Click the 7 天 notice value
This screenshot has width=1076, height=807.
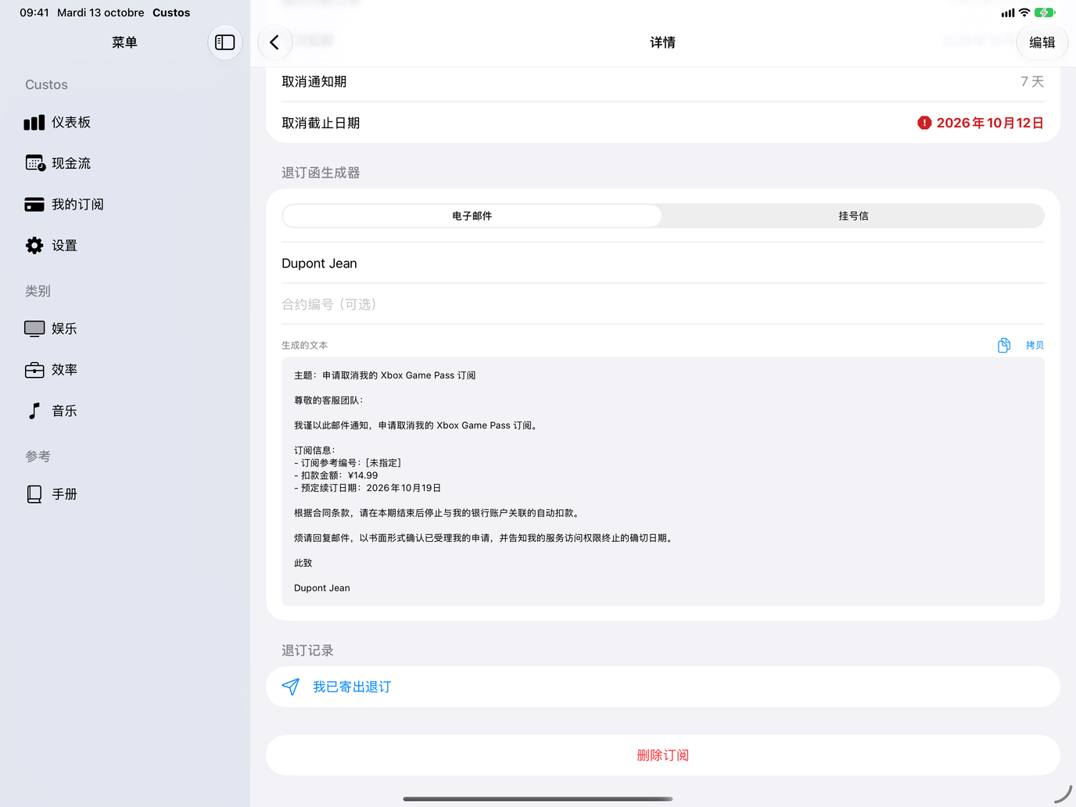coord(1032,81)
